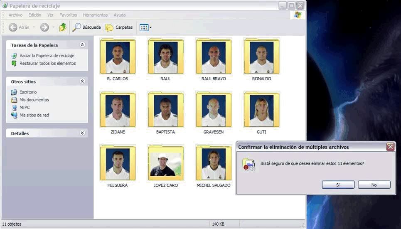Open the Edición menu

click(x=35, y=15)
